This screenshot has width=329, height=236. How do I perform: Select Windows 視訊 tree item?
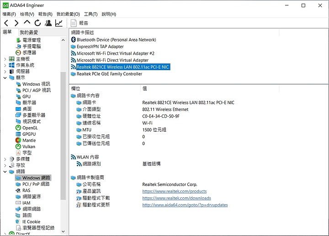click(33, 84)
